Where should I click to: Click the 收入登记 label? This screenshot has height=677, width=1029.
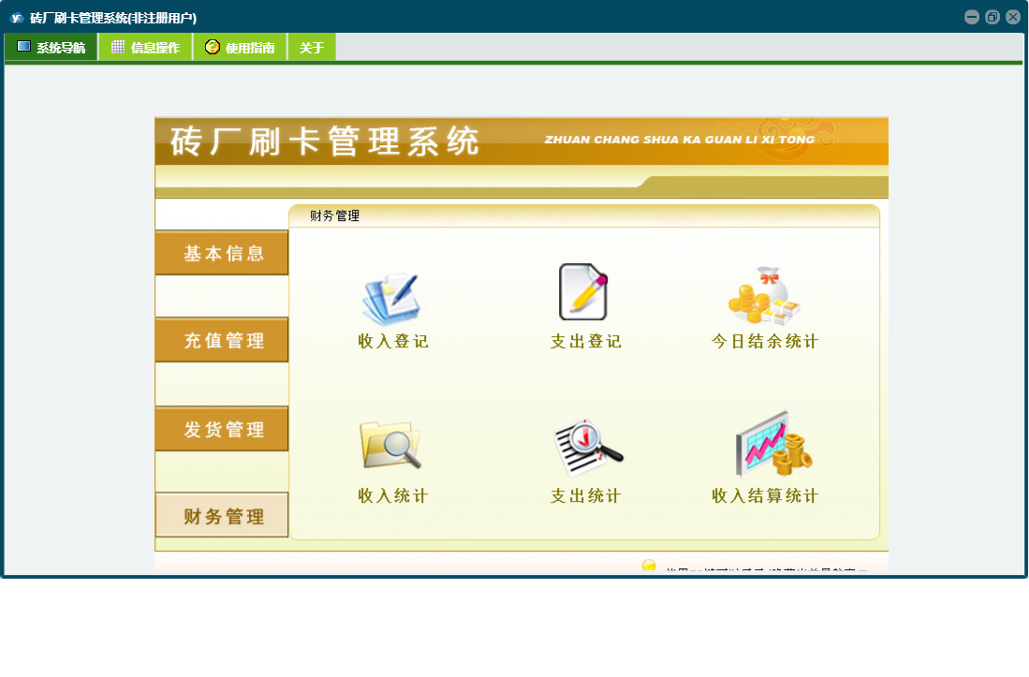[x=393, y=341]
